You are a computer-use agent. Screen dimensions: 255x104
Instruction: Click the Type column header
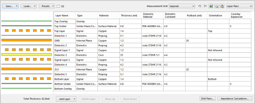pyautogui.click(x=86, y=16)
